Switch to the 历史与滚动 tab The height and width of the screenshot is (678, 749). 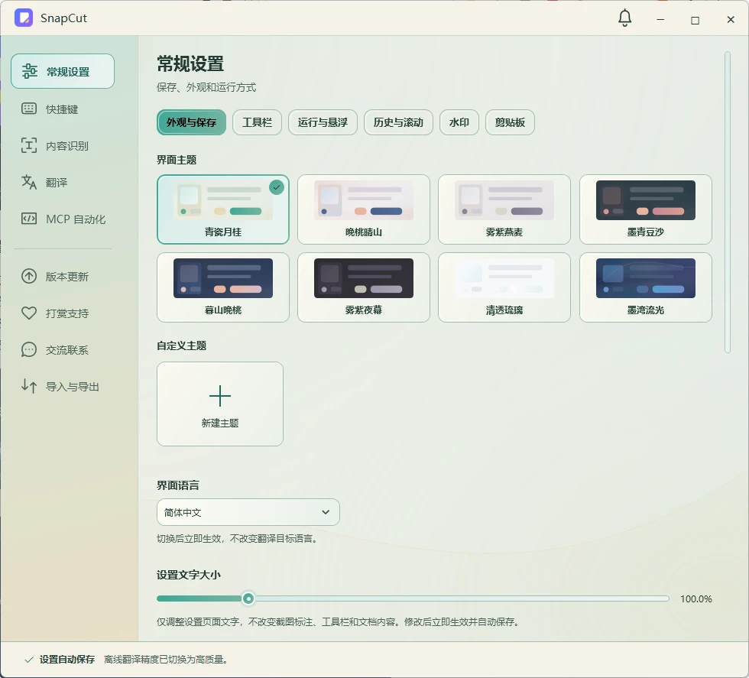[x=398, y=122]
